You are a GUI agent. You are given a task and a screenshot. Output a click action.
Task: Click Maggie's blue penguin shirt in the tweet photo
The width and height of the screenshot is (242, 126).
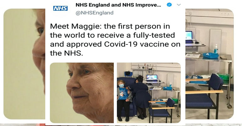123,94
